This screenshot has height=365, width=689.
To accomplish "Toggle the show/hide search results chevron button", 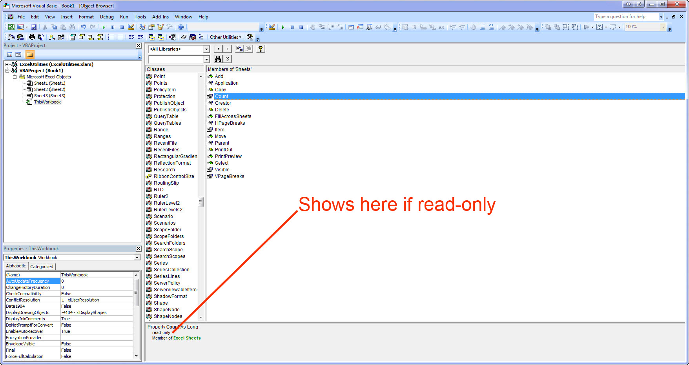I will coord(227,59).
